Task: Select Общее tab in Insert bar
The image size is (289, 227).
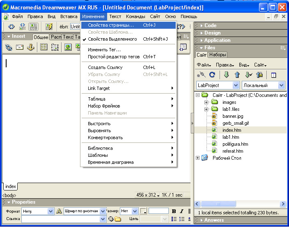Action: coord(41,37)
